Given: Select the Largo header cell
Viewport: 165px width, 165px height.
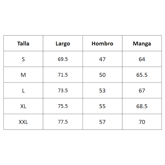Looking at the screenshot, I should click(x=63, y=43).
